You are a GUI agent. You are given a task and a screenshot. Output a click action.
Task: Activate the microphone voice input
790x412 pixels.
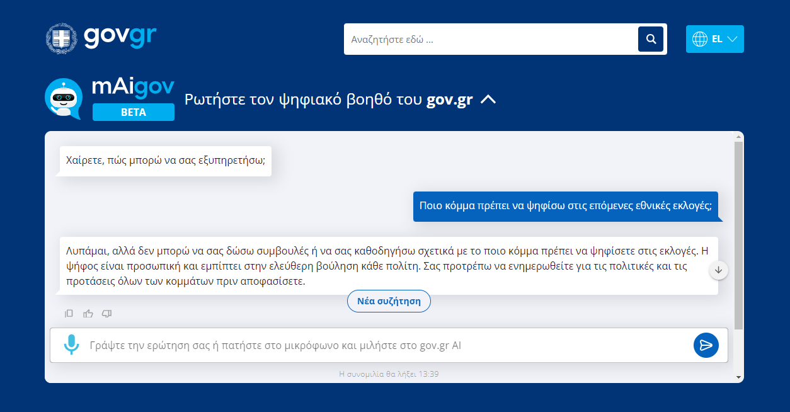tap(71, 345)
